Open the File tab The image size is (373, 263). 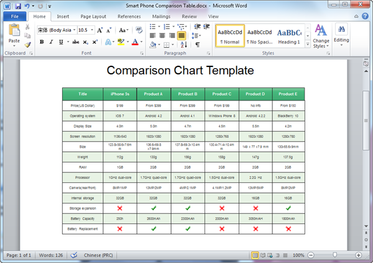click(14, 16)
